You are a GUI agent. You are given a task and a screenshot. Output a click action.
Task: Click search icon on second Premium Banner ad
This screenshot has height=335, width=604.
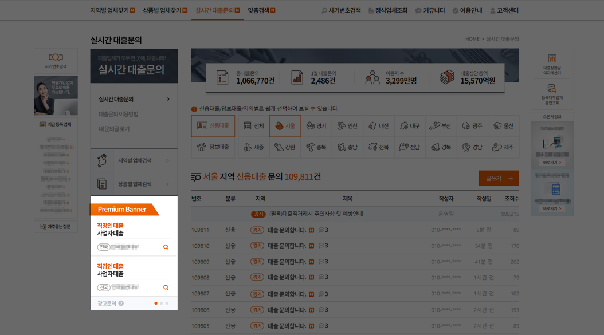click(166, 287)
